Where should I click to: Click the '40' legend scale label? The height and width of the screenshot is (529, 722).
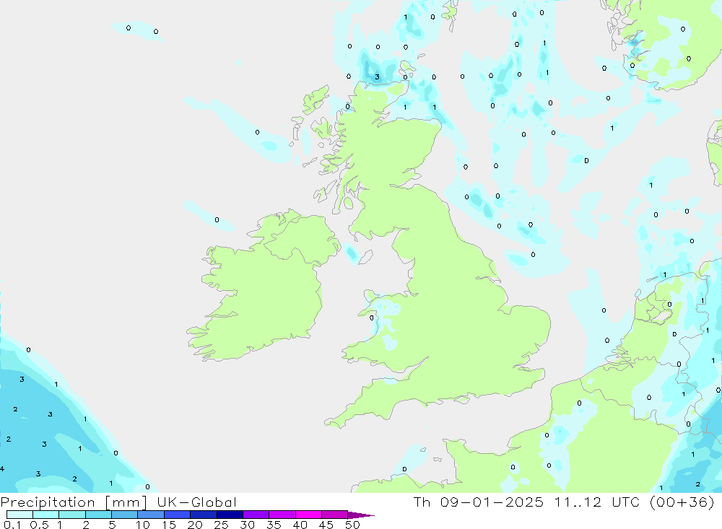pos(300,525)
